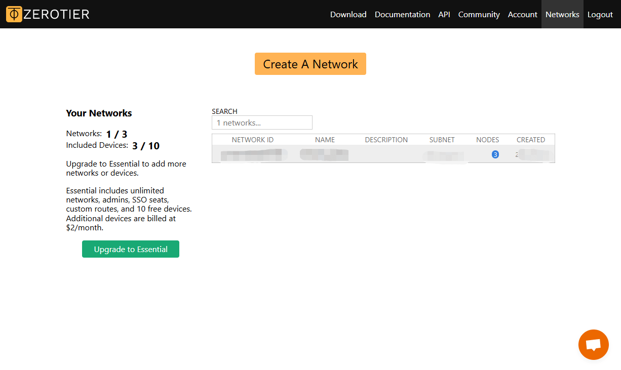Open the Download menu item

(348, 14)
